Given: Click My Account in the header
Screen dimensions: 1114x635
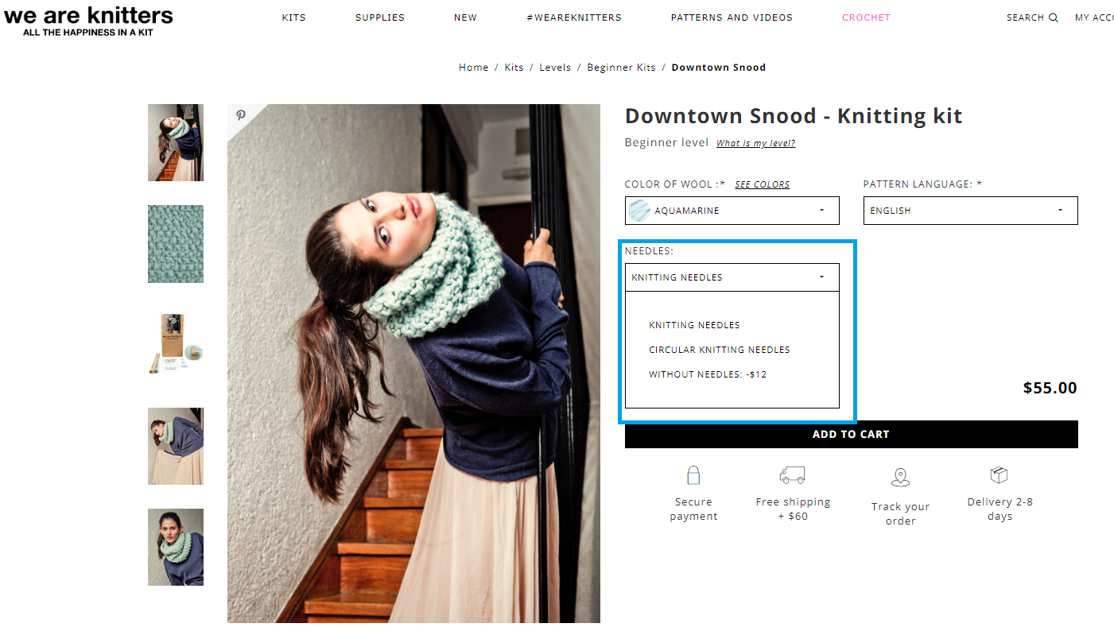Looking at the screenshot, I should (x=1094, y=17).
